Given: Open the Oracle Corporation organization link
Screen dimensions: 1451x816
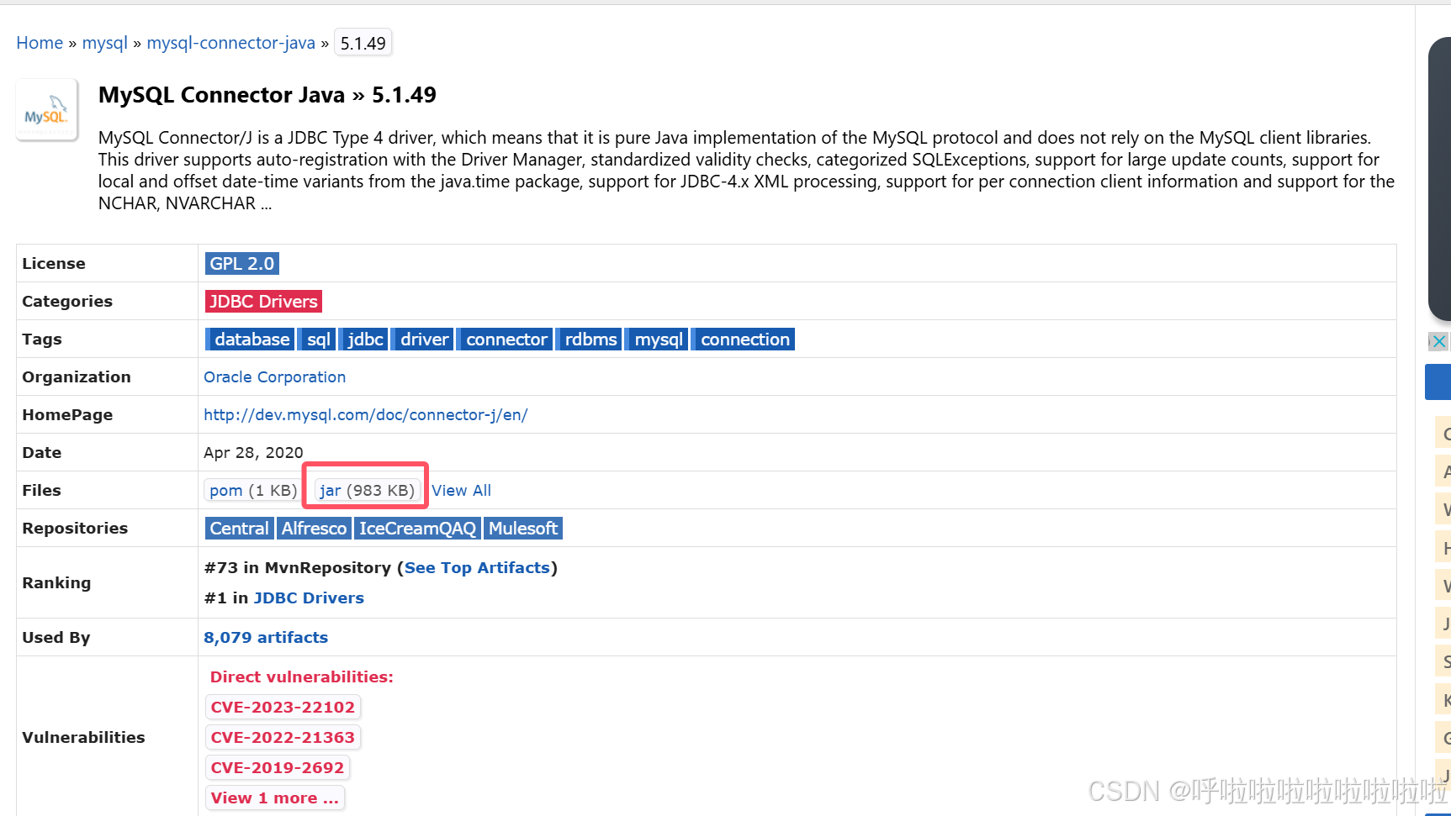Looking at the screenshot, I should tap(275, 377).
